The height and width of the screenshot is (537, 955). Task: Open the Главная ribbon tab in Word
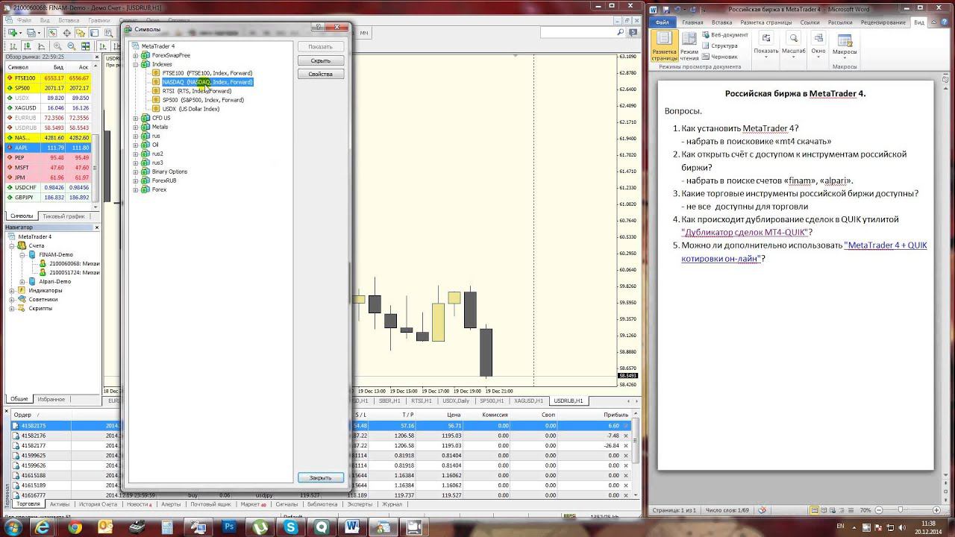pyautogui.click(x=692, y=22)
